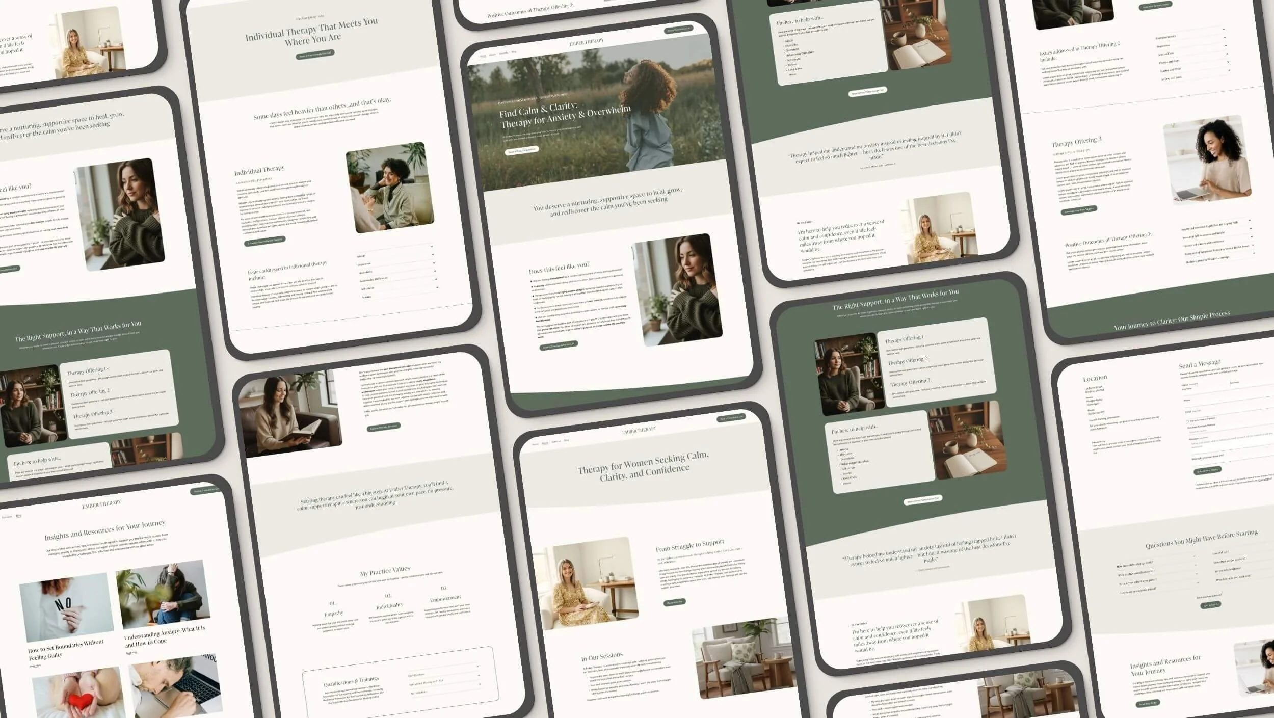Click the Read Blog Posts button
The height and width of the screenshot is (718, 1274).
tap(1147, 703)
